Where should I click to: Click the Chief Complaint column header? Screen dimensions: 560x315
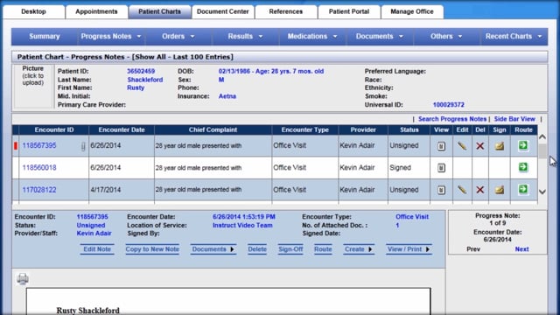213,129
